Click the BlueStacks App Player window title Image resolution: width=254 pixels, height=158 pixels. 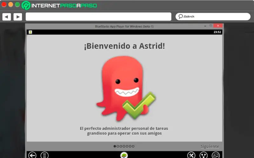pos(124,27)
